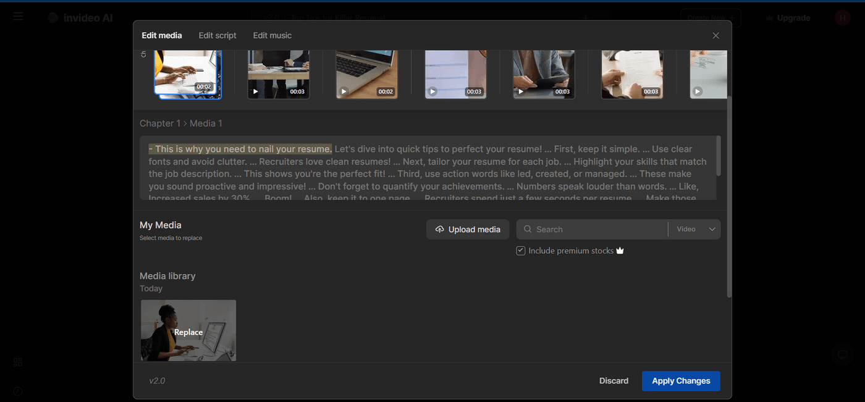Click the play icon on the fourth clip thumbnail

pyautogui.click(x=433, y=91)
